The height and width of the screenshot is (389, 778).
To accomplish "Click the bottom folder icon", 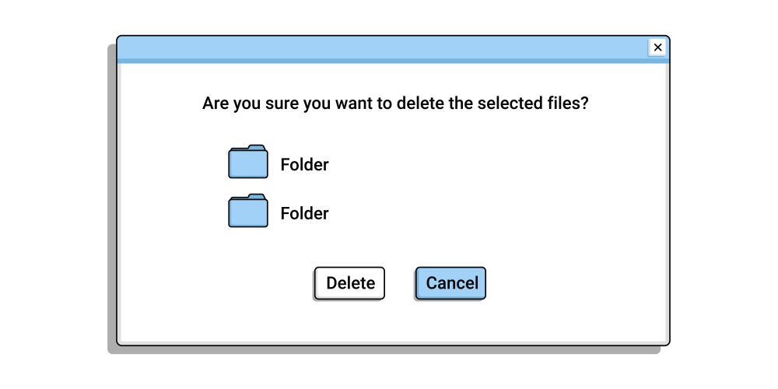I will [x=248, y=212].
